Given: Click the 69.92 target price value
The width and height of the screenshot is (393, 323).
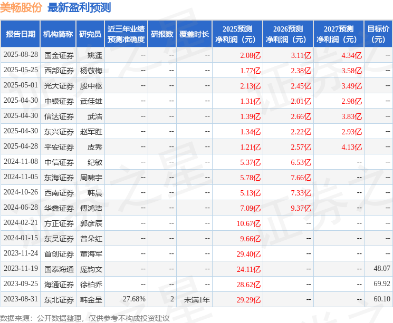Looking at the screenshot, I should 382,283.
